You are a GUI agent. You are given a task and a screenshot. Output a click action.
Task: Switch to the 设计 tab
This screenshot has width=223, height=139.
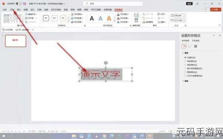(x=33, y=10)
